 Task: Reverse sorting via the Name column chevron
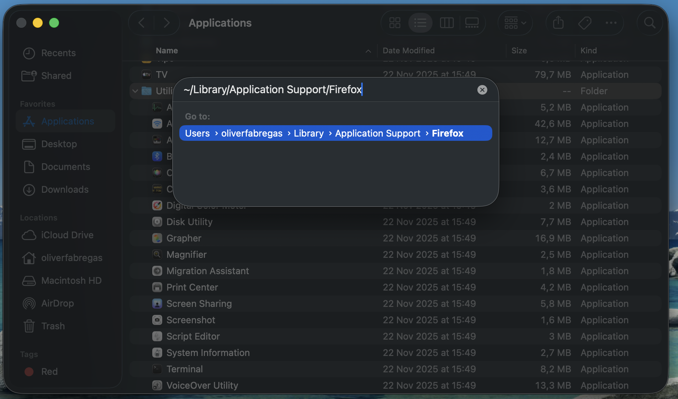[x=368, y=51]
